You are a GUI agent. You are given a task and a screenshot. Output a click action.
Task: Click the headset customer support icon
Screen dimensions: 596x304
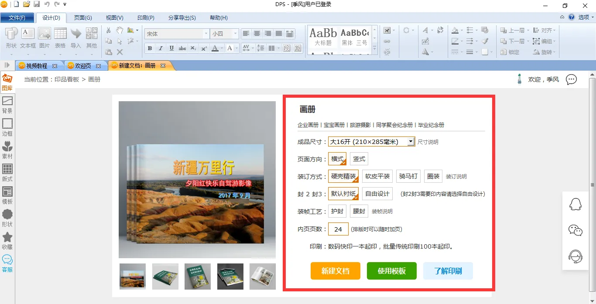(x=575, y=256)
